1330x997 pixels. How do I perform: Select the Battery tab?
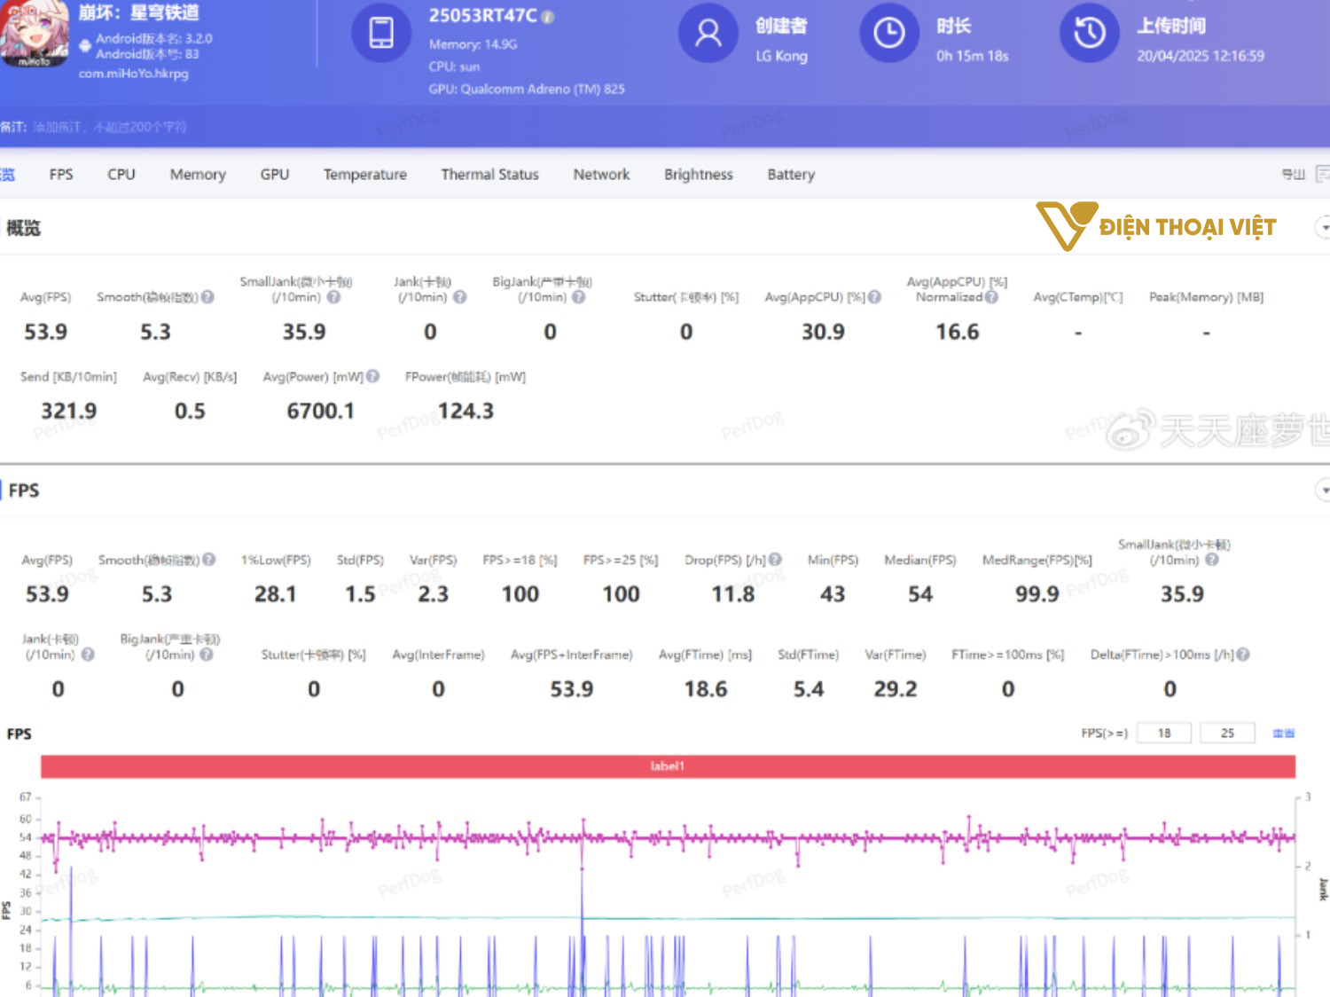[x=790, y=175]
